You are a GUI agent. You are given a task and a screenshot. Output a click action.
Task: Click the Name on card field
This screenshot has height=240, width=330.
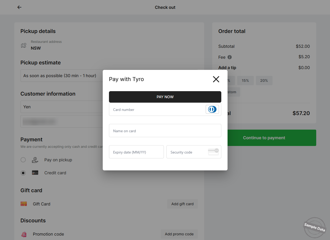(x=165, y=130)
